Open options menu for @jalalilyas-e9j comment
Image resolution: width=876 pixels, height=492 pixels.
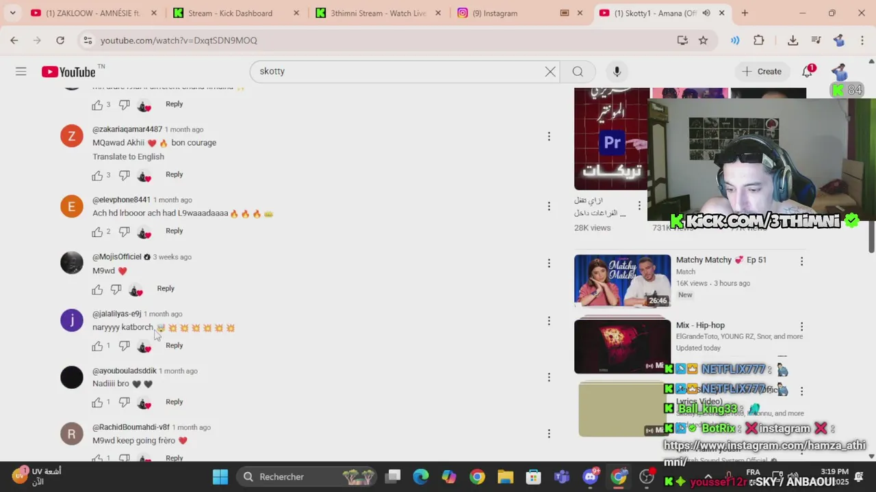548,320
